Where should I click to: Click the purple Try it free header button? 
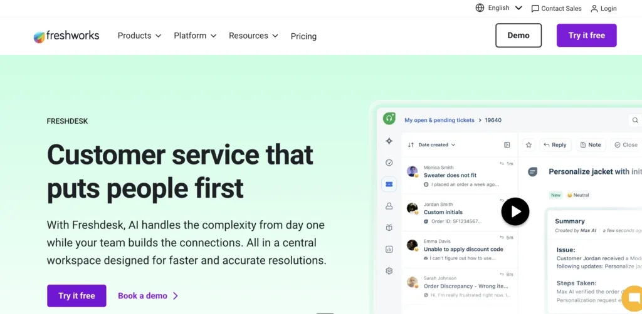(586, 36)
